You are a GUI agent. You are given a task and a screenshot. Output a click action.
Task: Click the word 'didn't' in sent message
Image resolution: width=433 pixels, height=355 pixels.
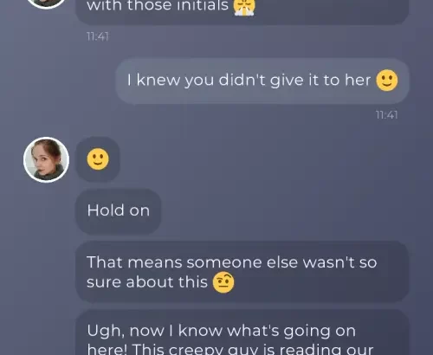242,80
